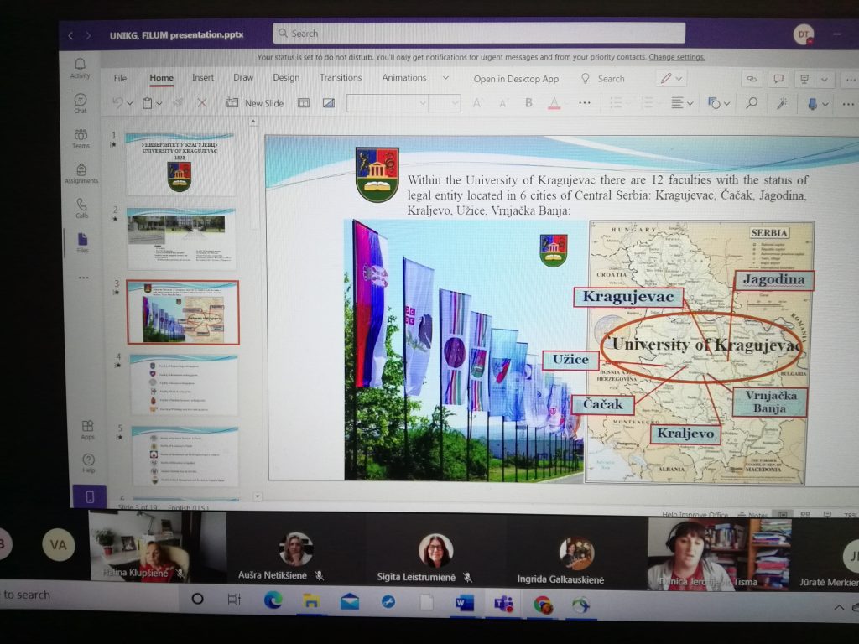Toggle the Notes pane in the status bar

click(752, 514)
